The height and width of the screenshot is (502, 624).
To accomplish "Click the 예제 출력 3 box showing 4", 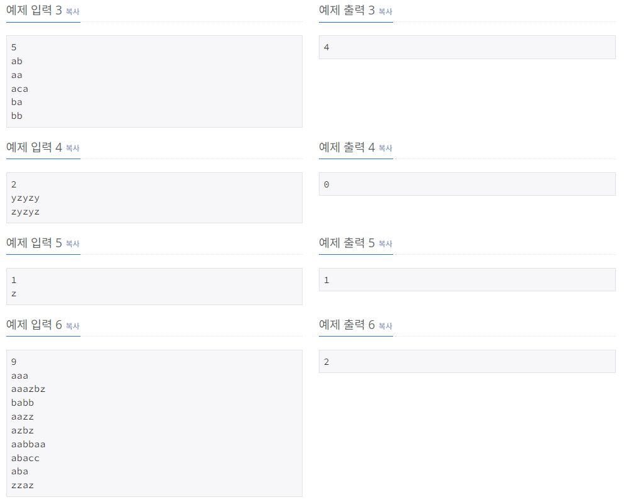I will pyautogui.click(x=467, y=47).
